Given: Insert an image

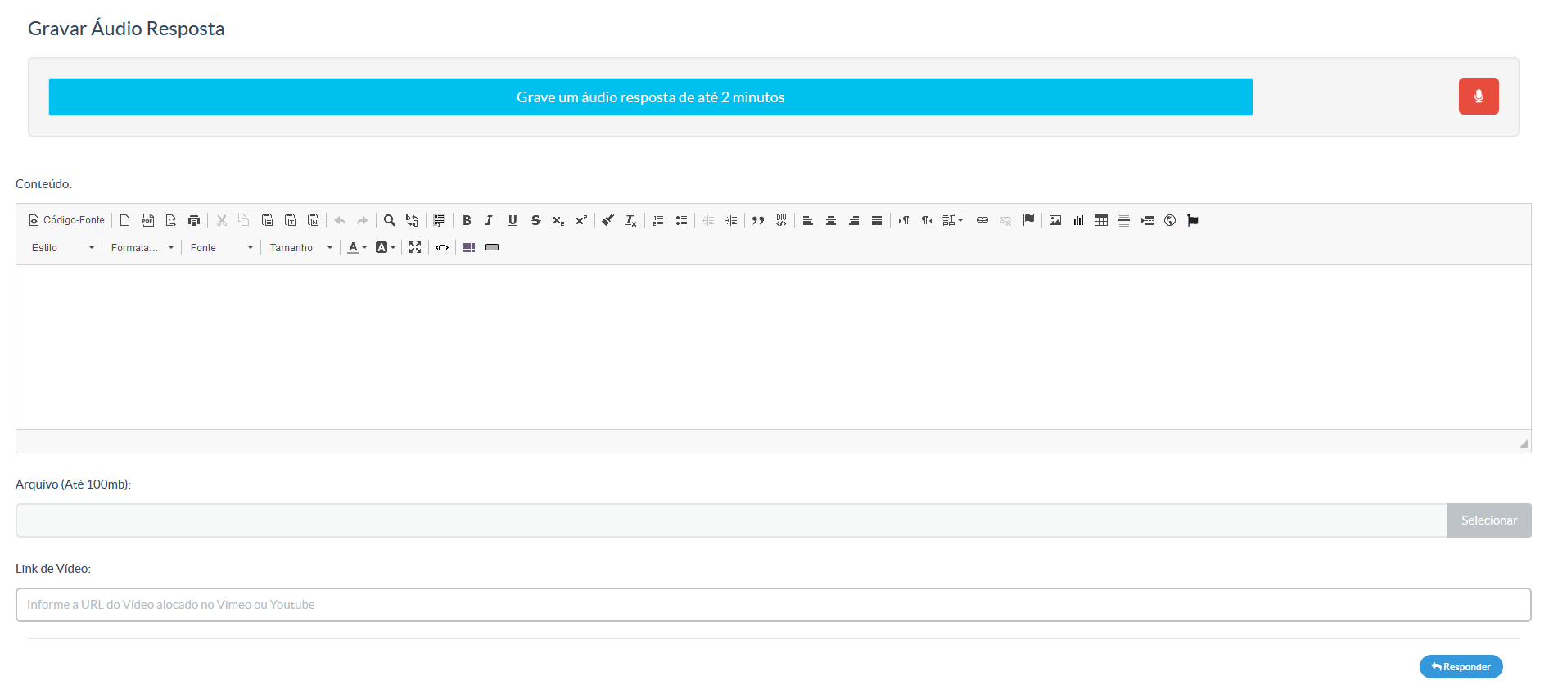Looking at the screenshot, I should (x=1055, y=220).
